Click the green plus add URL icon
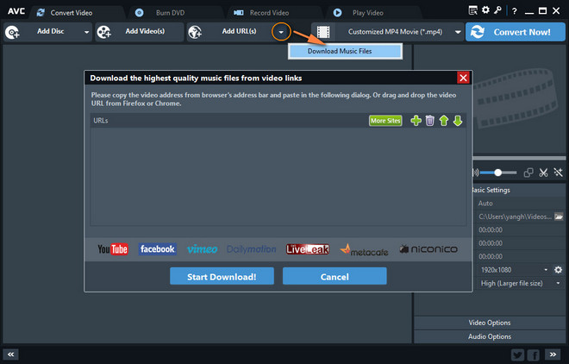This screenshot has width=569, height=364. (x=416, y=121)
